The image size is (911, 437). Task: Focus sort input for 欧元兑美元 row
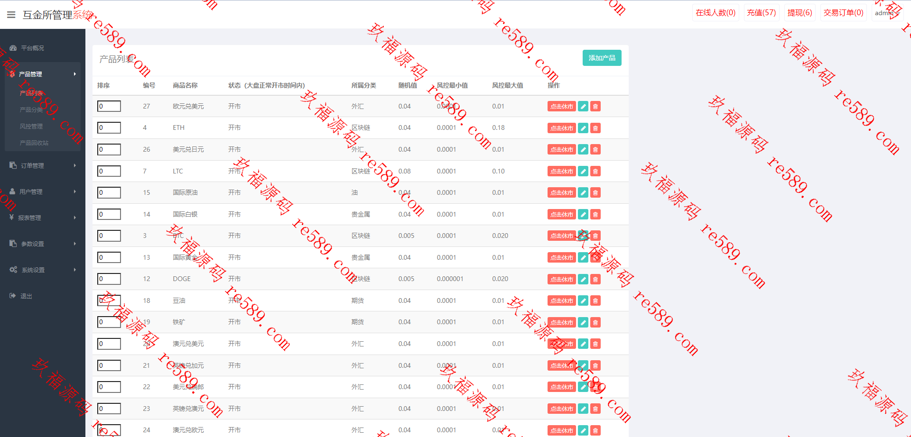(x=109, y=106)
